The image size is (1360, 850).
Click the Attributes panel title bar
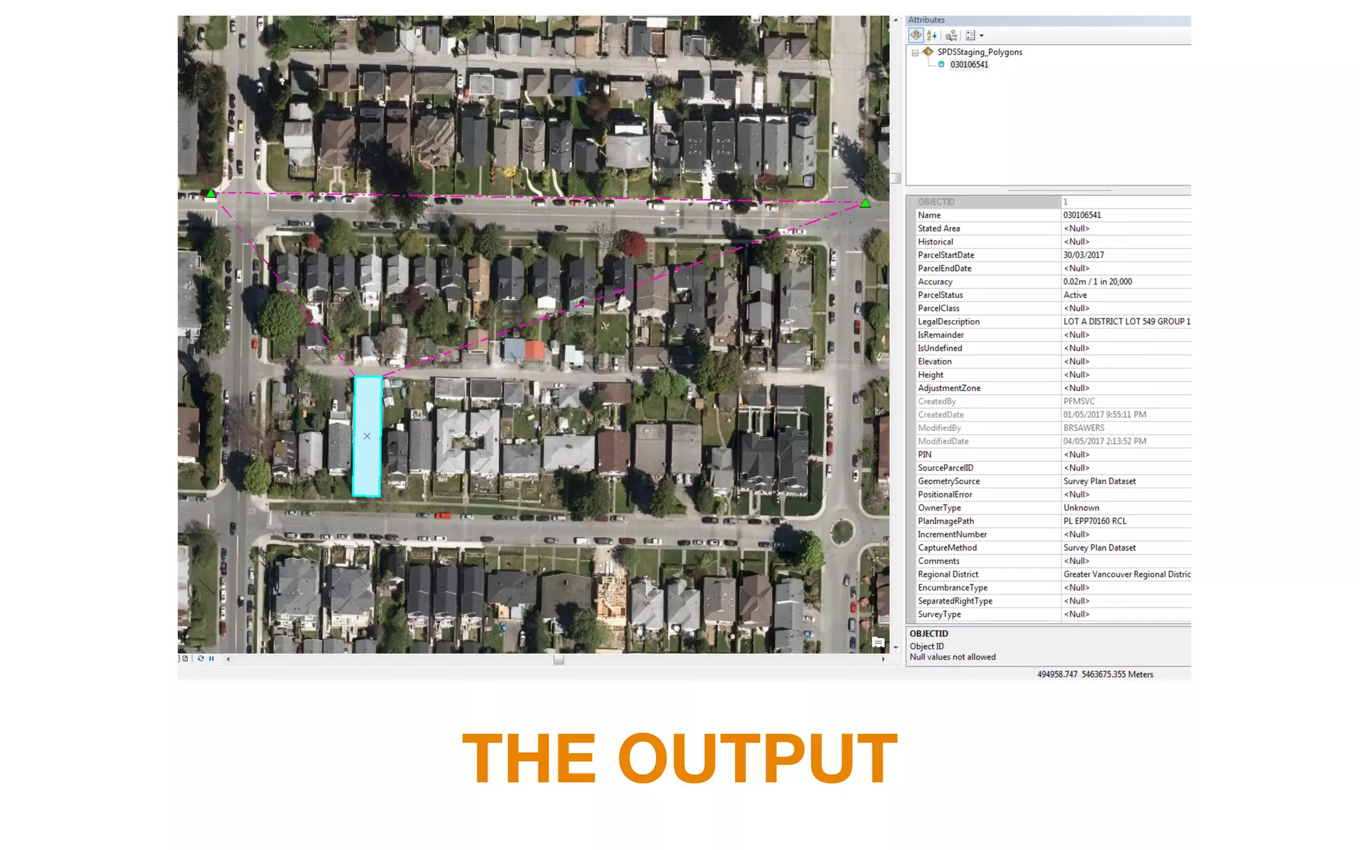(x=1049, y=20)
